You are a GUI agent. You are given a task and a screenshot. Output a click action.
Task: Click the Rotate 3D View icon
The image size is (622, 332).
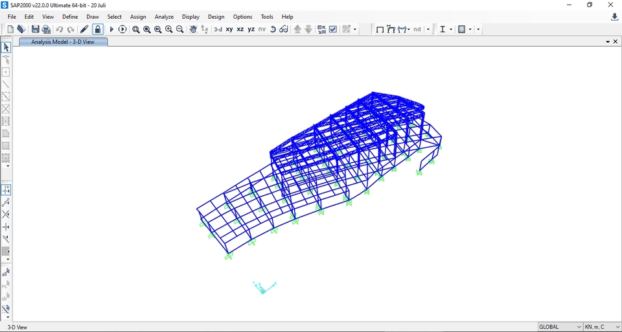tap(273, 29)
